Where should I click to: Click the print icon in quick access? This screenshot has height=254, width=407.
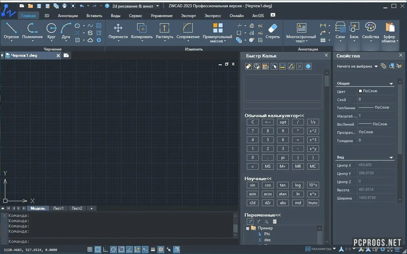(x=64, y=6)
